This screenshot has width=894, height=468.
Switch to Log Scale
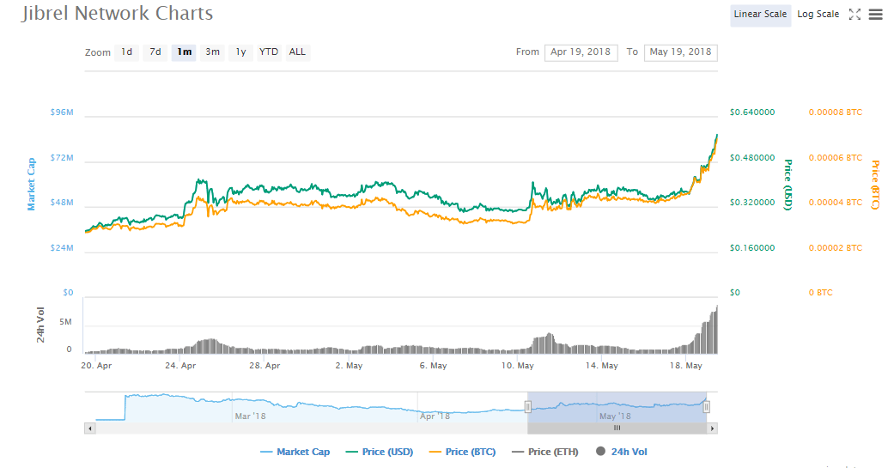[818, 15]
